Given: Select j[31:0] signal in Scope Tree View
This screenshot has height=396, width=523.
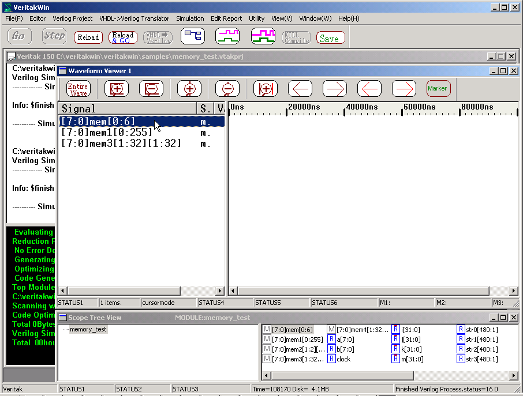Looking at the screenshot, I should coord(410,340).
